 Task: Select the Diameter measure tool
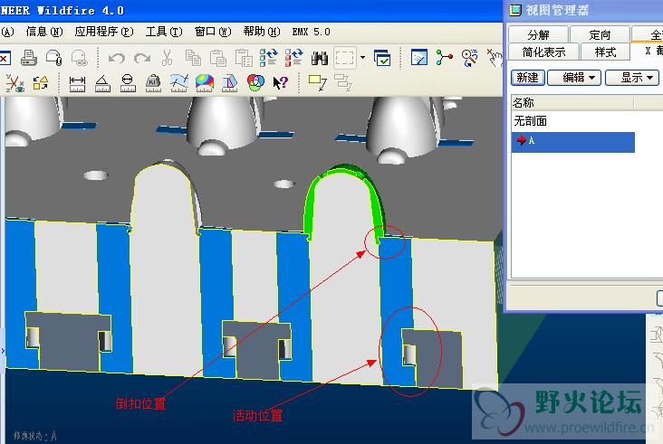(x=128, y=83)
